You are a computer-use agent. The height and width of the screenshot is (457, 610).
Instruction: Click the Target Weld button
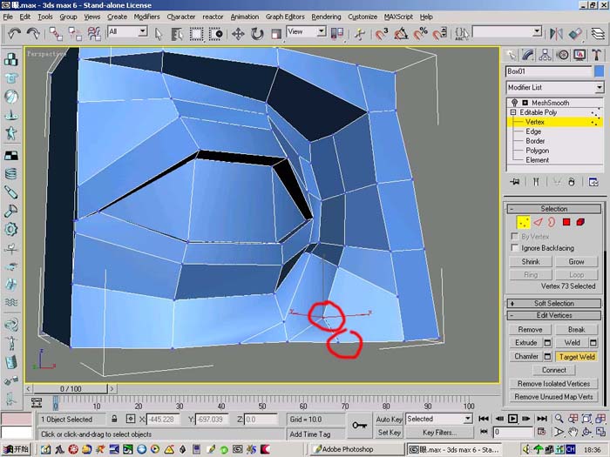click(577, 356)
